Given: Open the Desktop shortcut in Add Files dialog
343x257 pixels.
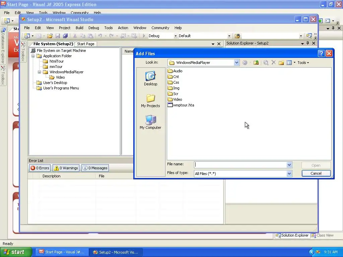Looking at the screenshot, I should [x=150, y=78].
